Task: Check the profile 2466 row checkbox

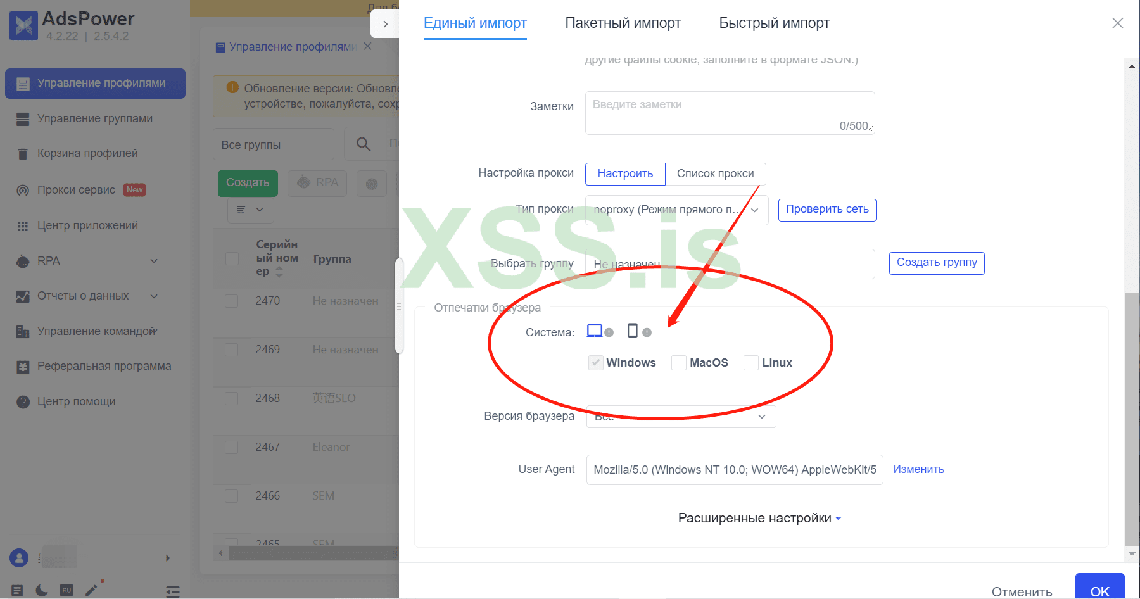Action: tap(232, 496)
